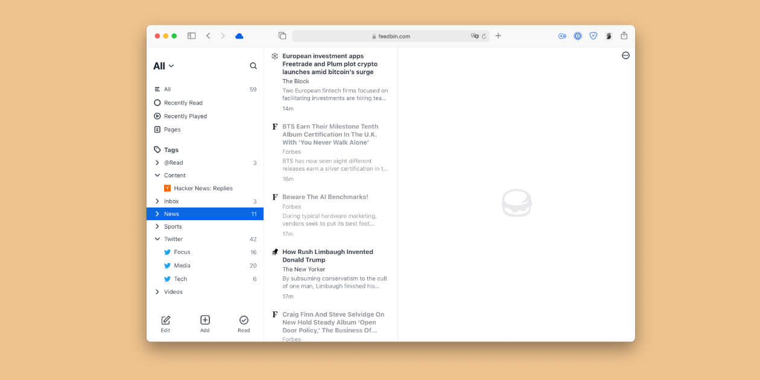The image size is (760, 380).
Task: Go back to the previous page
Action: tap(208, 36)
